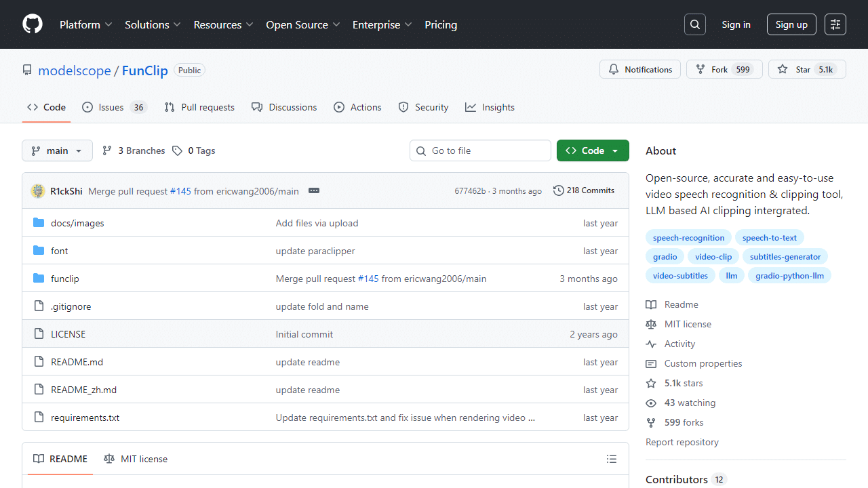
Task: Click the Sign up button
Action: 791,24
